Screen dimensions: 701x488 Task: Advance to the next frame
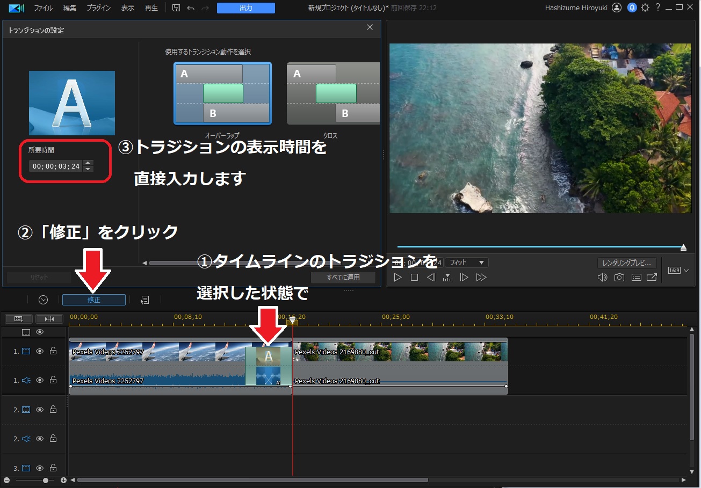(464, 278)
